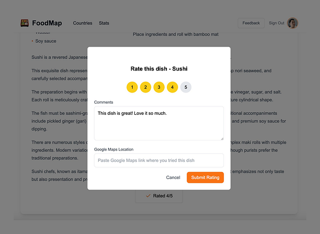
Task: Go to the Stats page
Action: [x=104, y=23]
